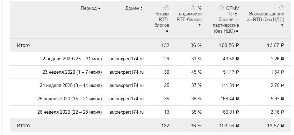Select the 23 неделя 2020 (1 – 7 июня) row
The height and width of the screenshot is (135, 294).
point(152,72)
